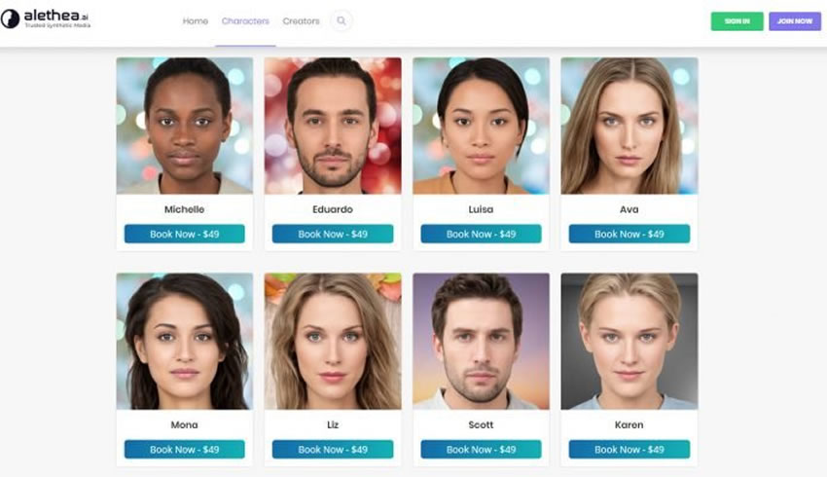
Task: Select the Characters tab
Action: 245,21
